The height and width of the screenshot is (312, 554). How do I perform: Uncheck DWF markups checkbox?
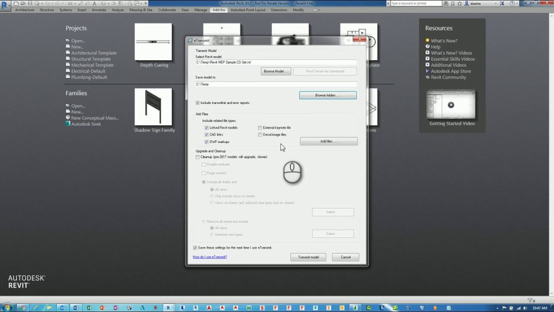(206, 142)
